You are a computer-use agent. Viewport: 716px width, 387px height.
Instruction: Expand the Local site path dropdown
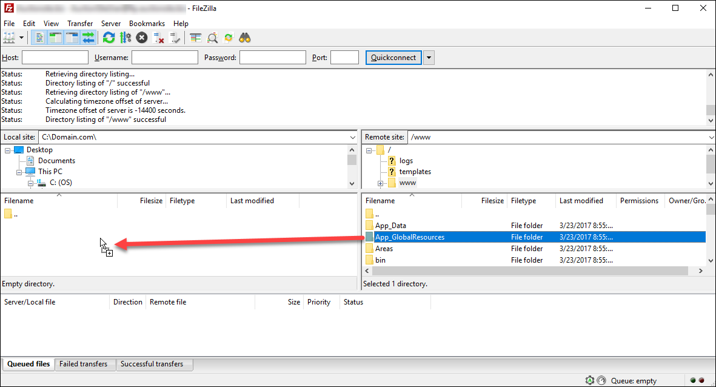click(352, 137)
